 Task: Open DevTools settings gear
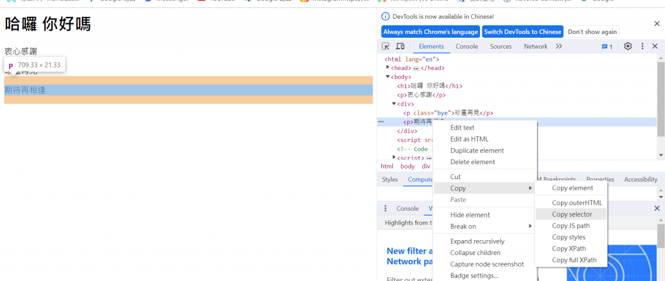pyautogui.click(x=628, y=47)
